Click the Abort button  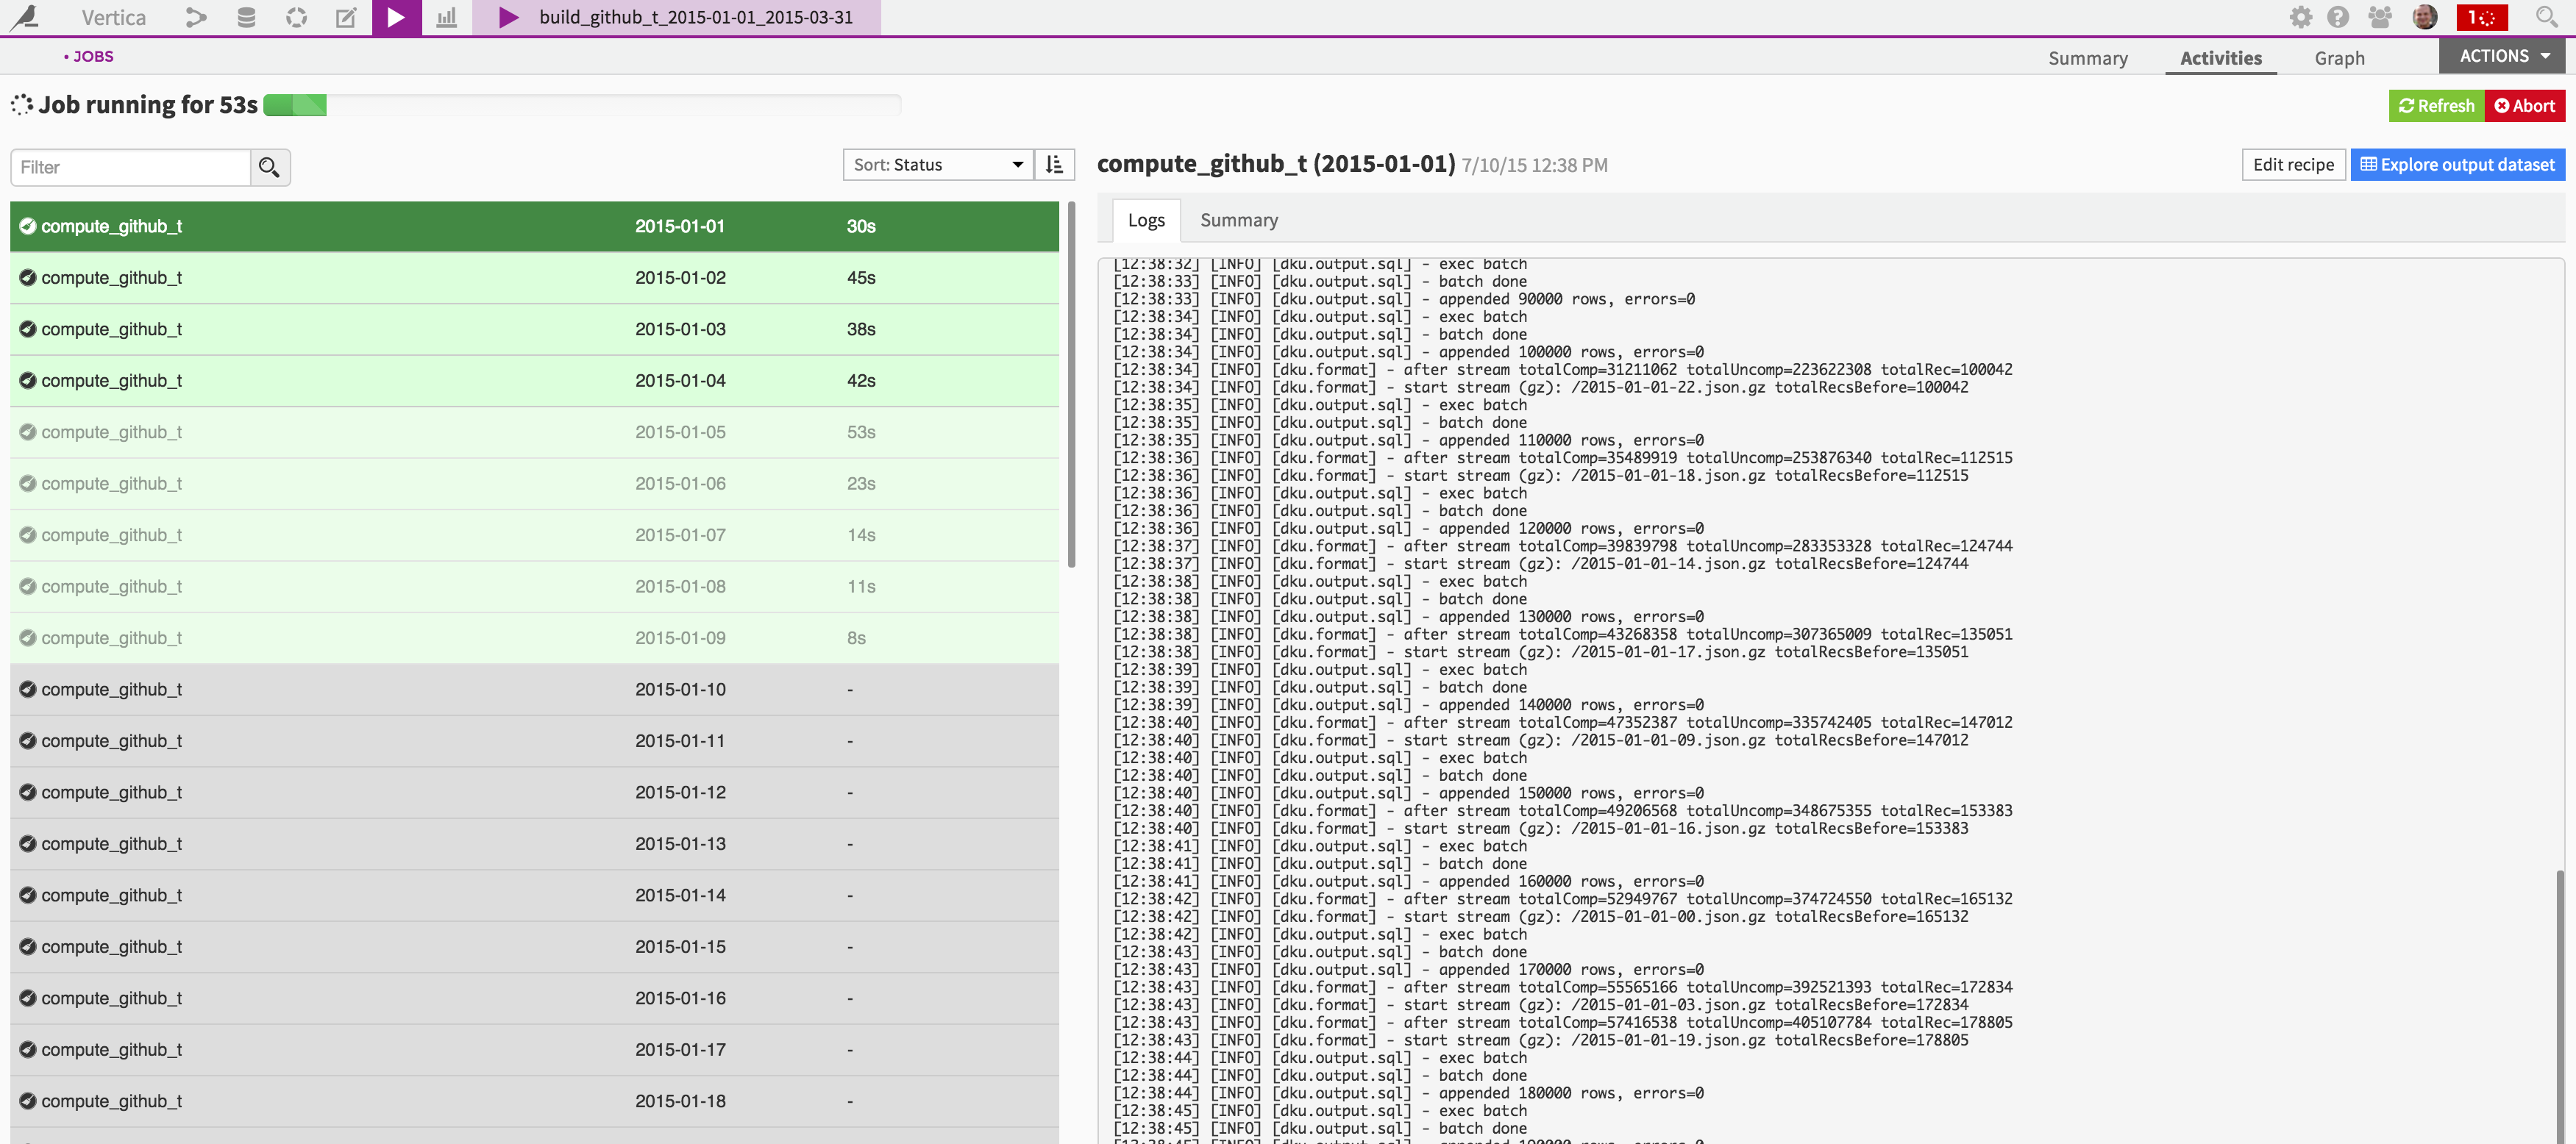pos(2524,106)
